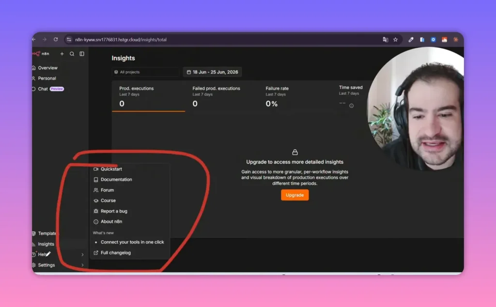Image resolution: width=496 pixels, height=307 pixels.
Task: Select the Time saved tab
Action: [x=351, y=96]
